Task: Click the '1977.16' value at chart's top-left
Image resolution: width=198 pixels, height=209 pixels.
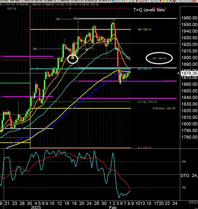Action: click(x=12, y=9)
